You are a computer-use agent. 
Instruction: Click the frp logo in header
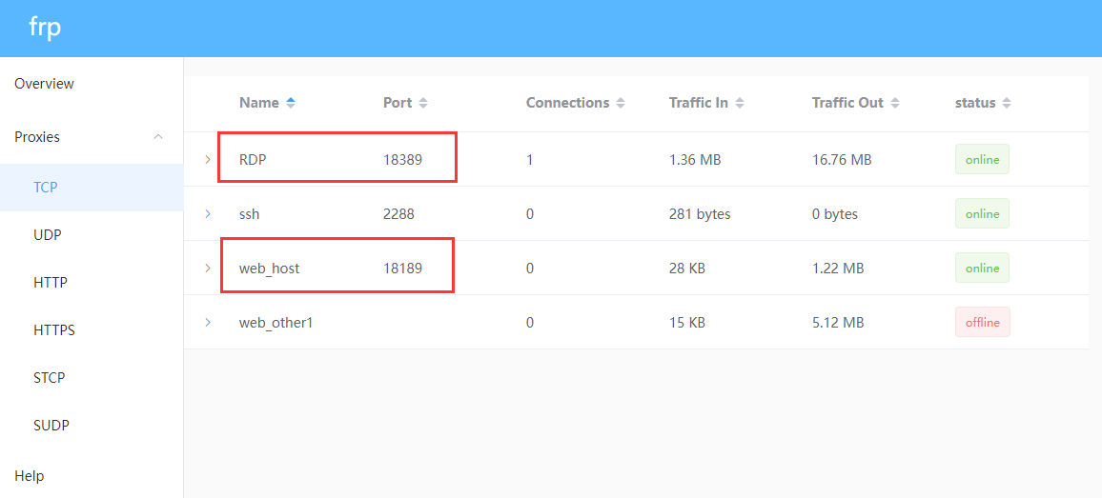click(x=45, y=28)
